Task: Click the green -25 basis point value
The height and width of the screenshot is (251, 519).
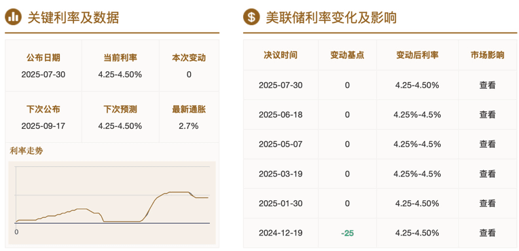Action: pyautogui.click(x=347, y=233)
